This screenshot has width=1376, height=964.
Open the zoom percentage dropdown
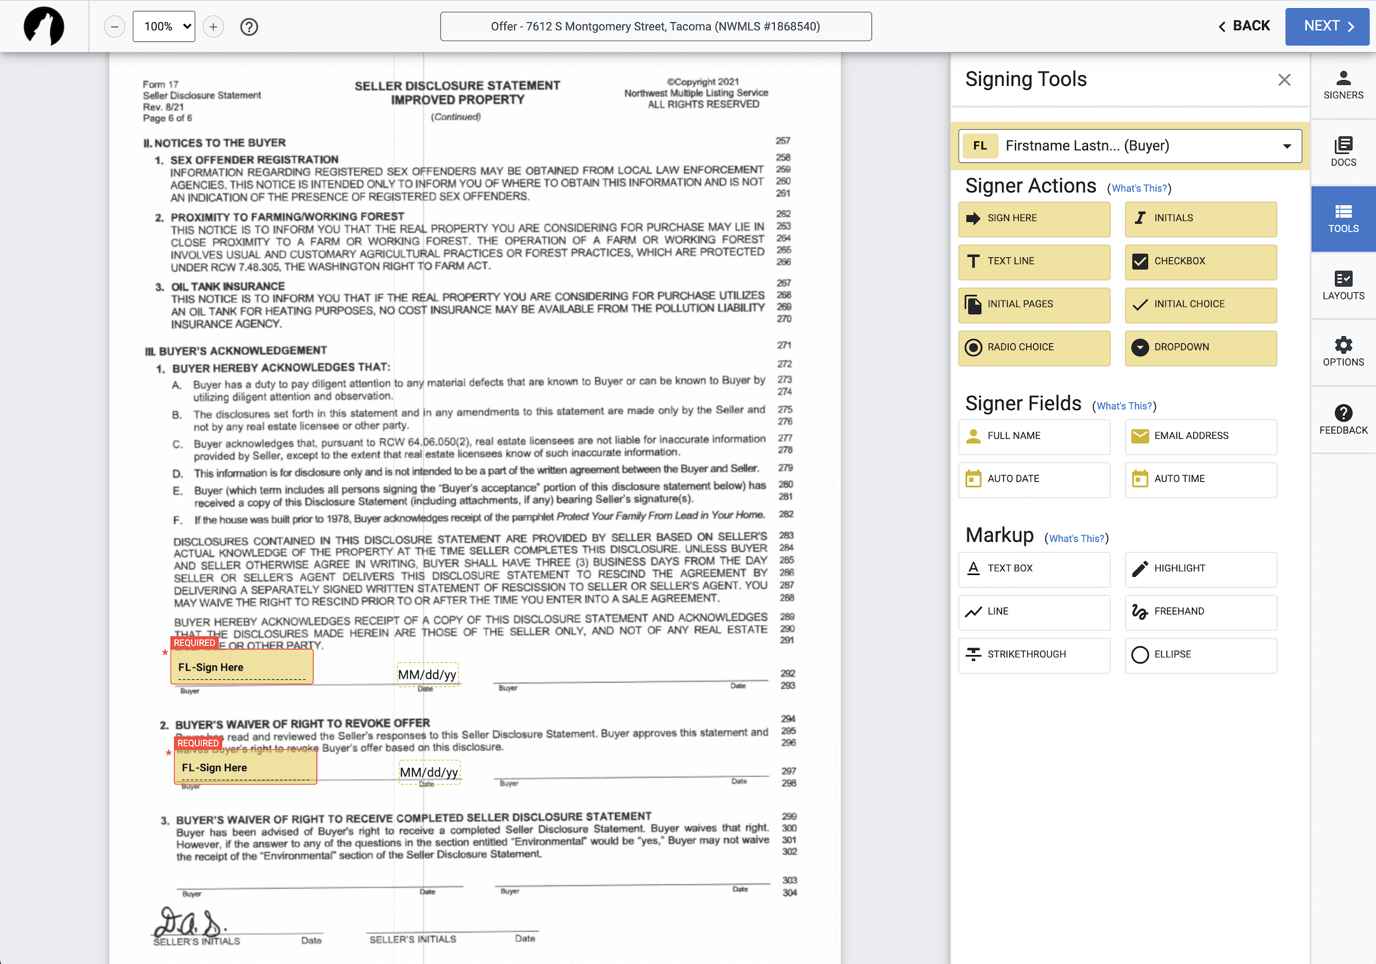click(164, 27)
